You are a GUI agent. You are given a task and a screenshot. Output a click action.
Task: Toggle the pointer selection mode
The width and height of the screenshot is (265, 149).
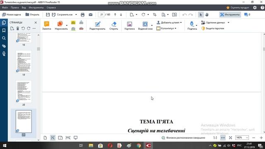point(201,15)
